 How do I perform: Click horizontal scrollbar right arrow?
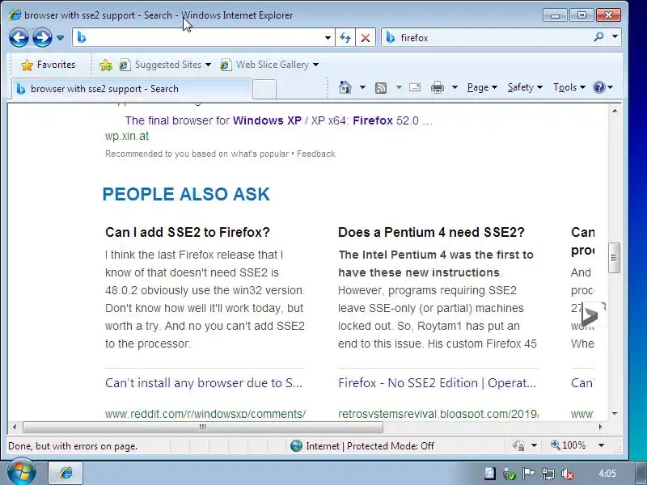[600, 427]
